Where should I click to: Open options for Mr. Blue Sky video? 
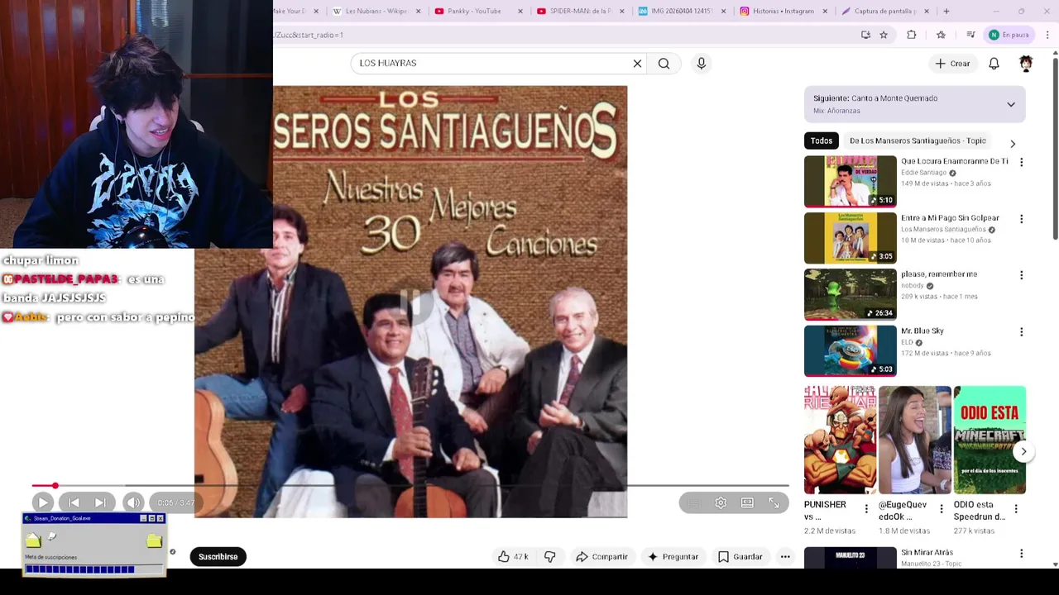click(1021, 331)
